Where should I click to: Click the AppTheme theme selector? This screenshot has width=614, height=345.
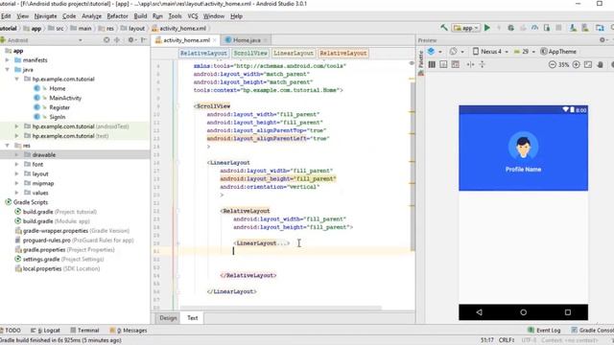coord(558,51)
